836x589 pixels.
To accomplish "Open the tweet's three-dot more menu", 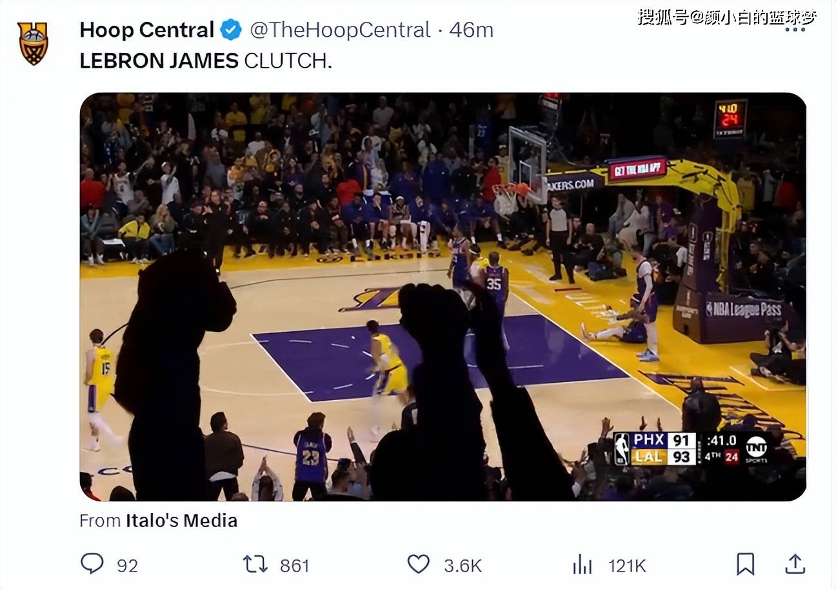I will [x=794, y=30].
